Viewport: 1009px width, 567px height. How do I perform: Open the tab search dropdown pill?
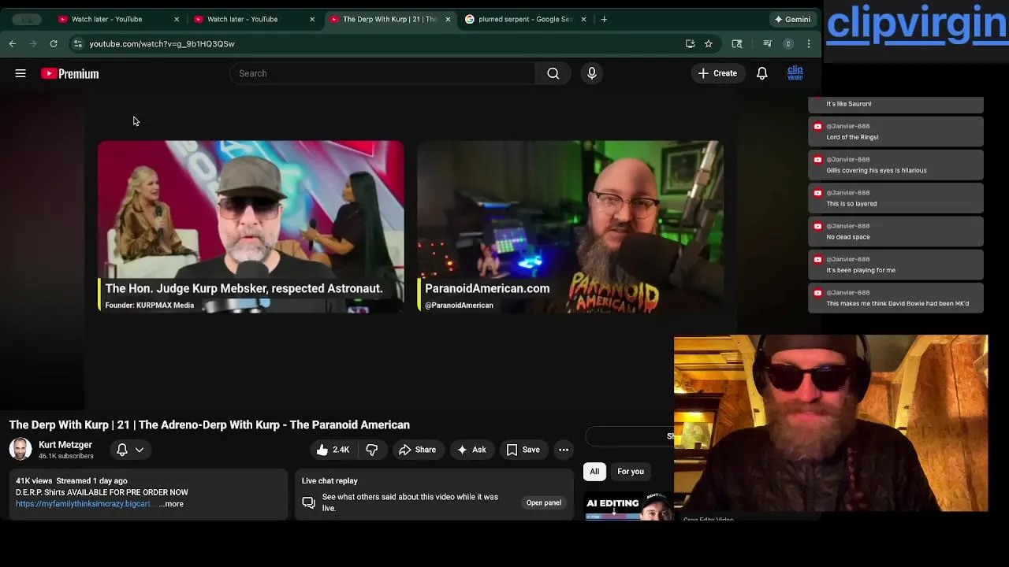[28, 19]
